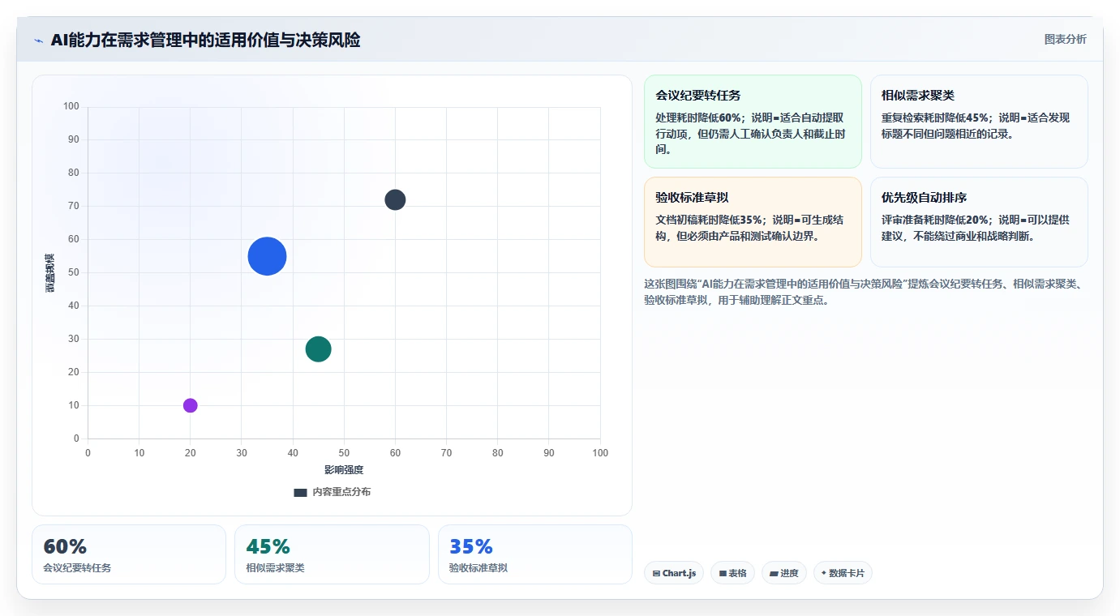
Task: Click the description paragraph starting 这张图围绕
Action: (865, 292)
